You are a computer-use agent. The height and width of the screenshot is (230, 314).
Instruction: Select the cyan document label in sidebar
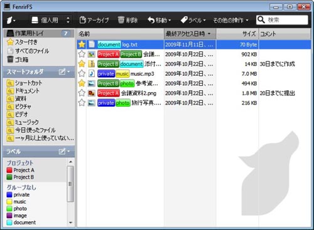(21, 222)
